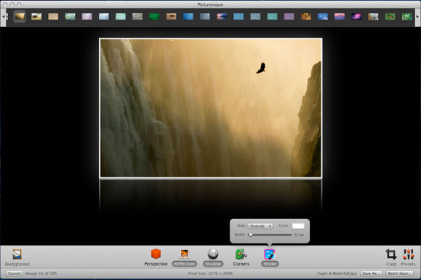Show next thumbnails using the right strip arrow
This screenshot has height=280, width=421.
click(417, 17)
